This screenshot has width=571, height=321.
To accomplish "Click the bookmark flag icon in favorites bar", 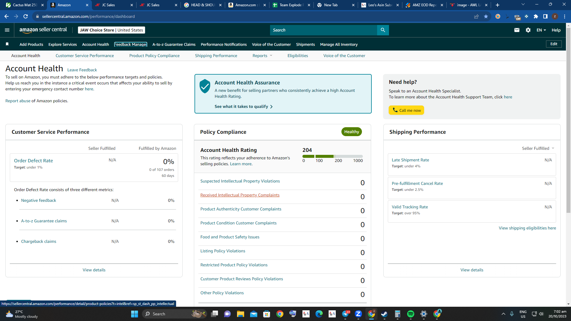I will point(7,44).
